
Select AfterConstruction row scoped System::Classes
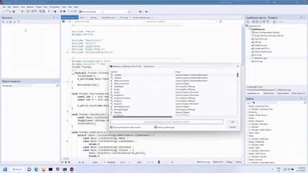(x=173, y=81)
